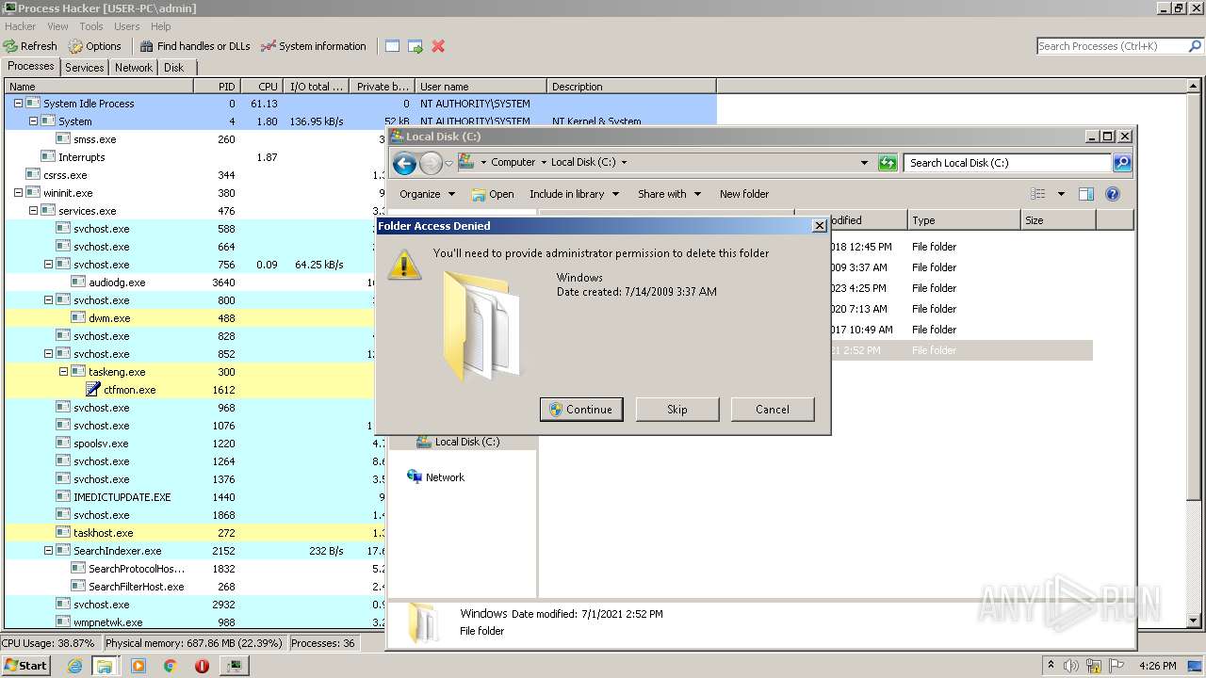
Task: Click the Windows Start button
Action: pos(25,665)
